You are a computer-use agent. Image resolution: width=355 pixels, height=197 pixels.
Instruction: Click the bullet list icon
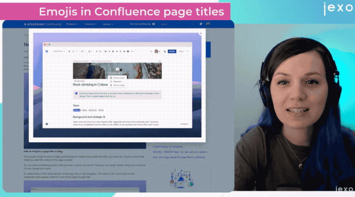(x=97, y=52)
